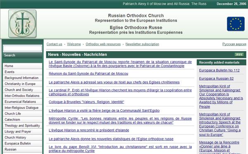This screenshot has height=154, width=248.
Task: Focus the search text field
Action: (x=22, y=48)
